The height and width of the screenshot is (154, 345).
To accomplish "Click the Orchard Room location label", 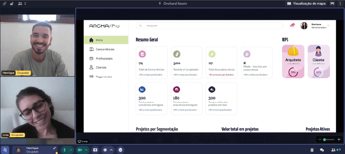I will tap(173, 3).
